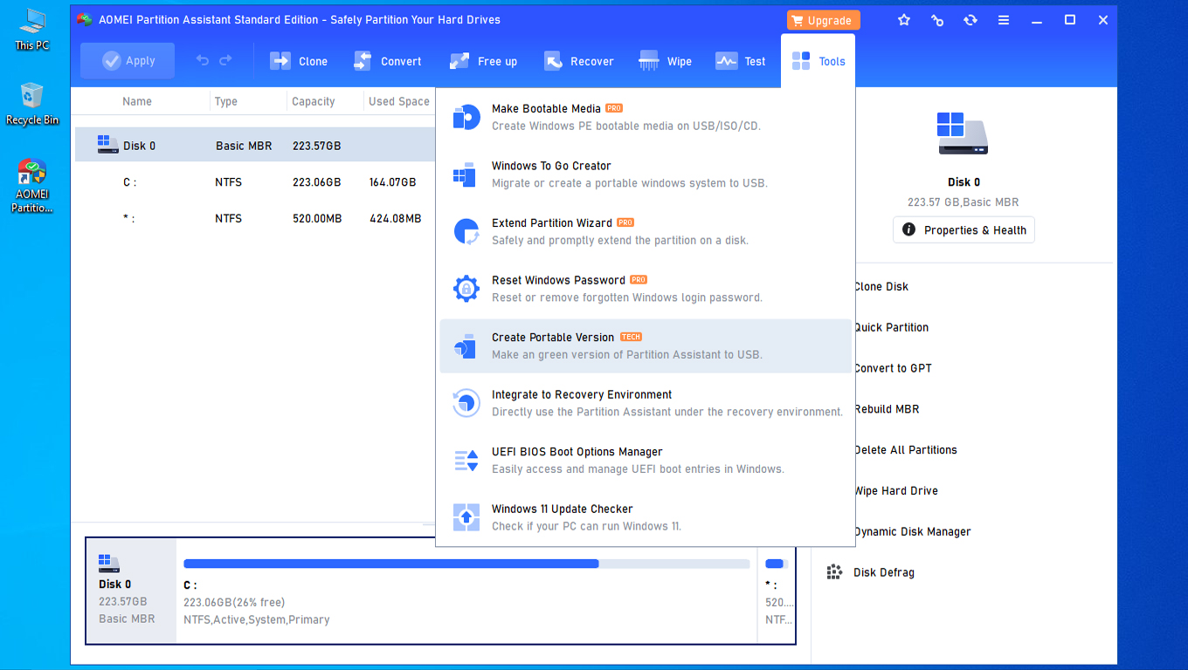This screenshot has height=670, width=1188.
Task: Click the Name column header
Action: click(x=137, y=101)
